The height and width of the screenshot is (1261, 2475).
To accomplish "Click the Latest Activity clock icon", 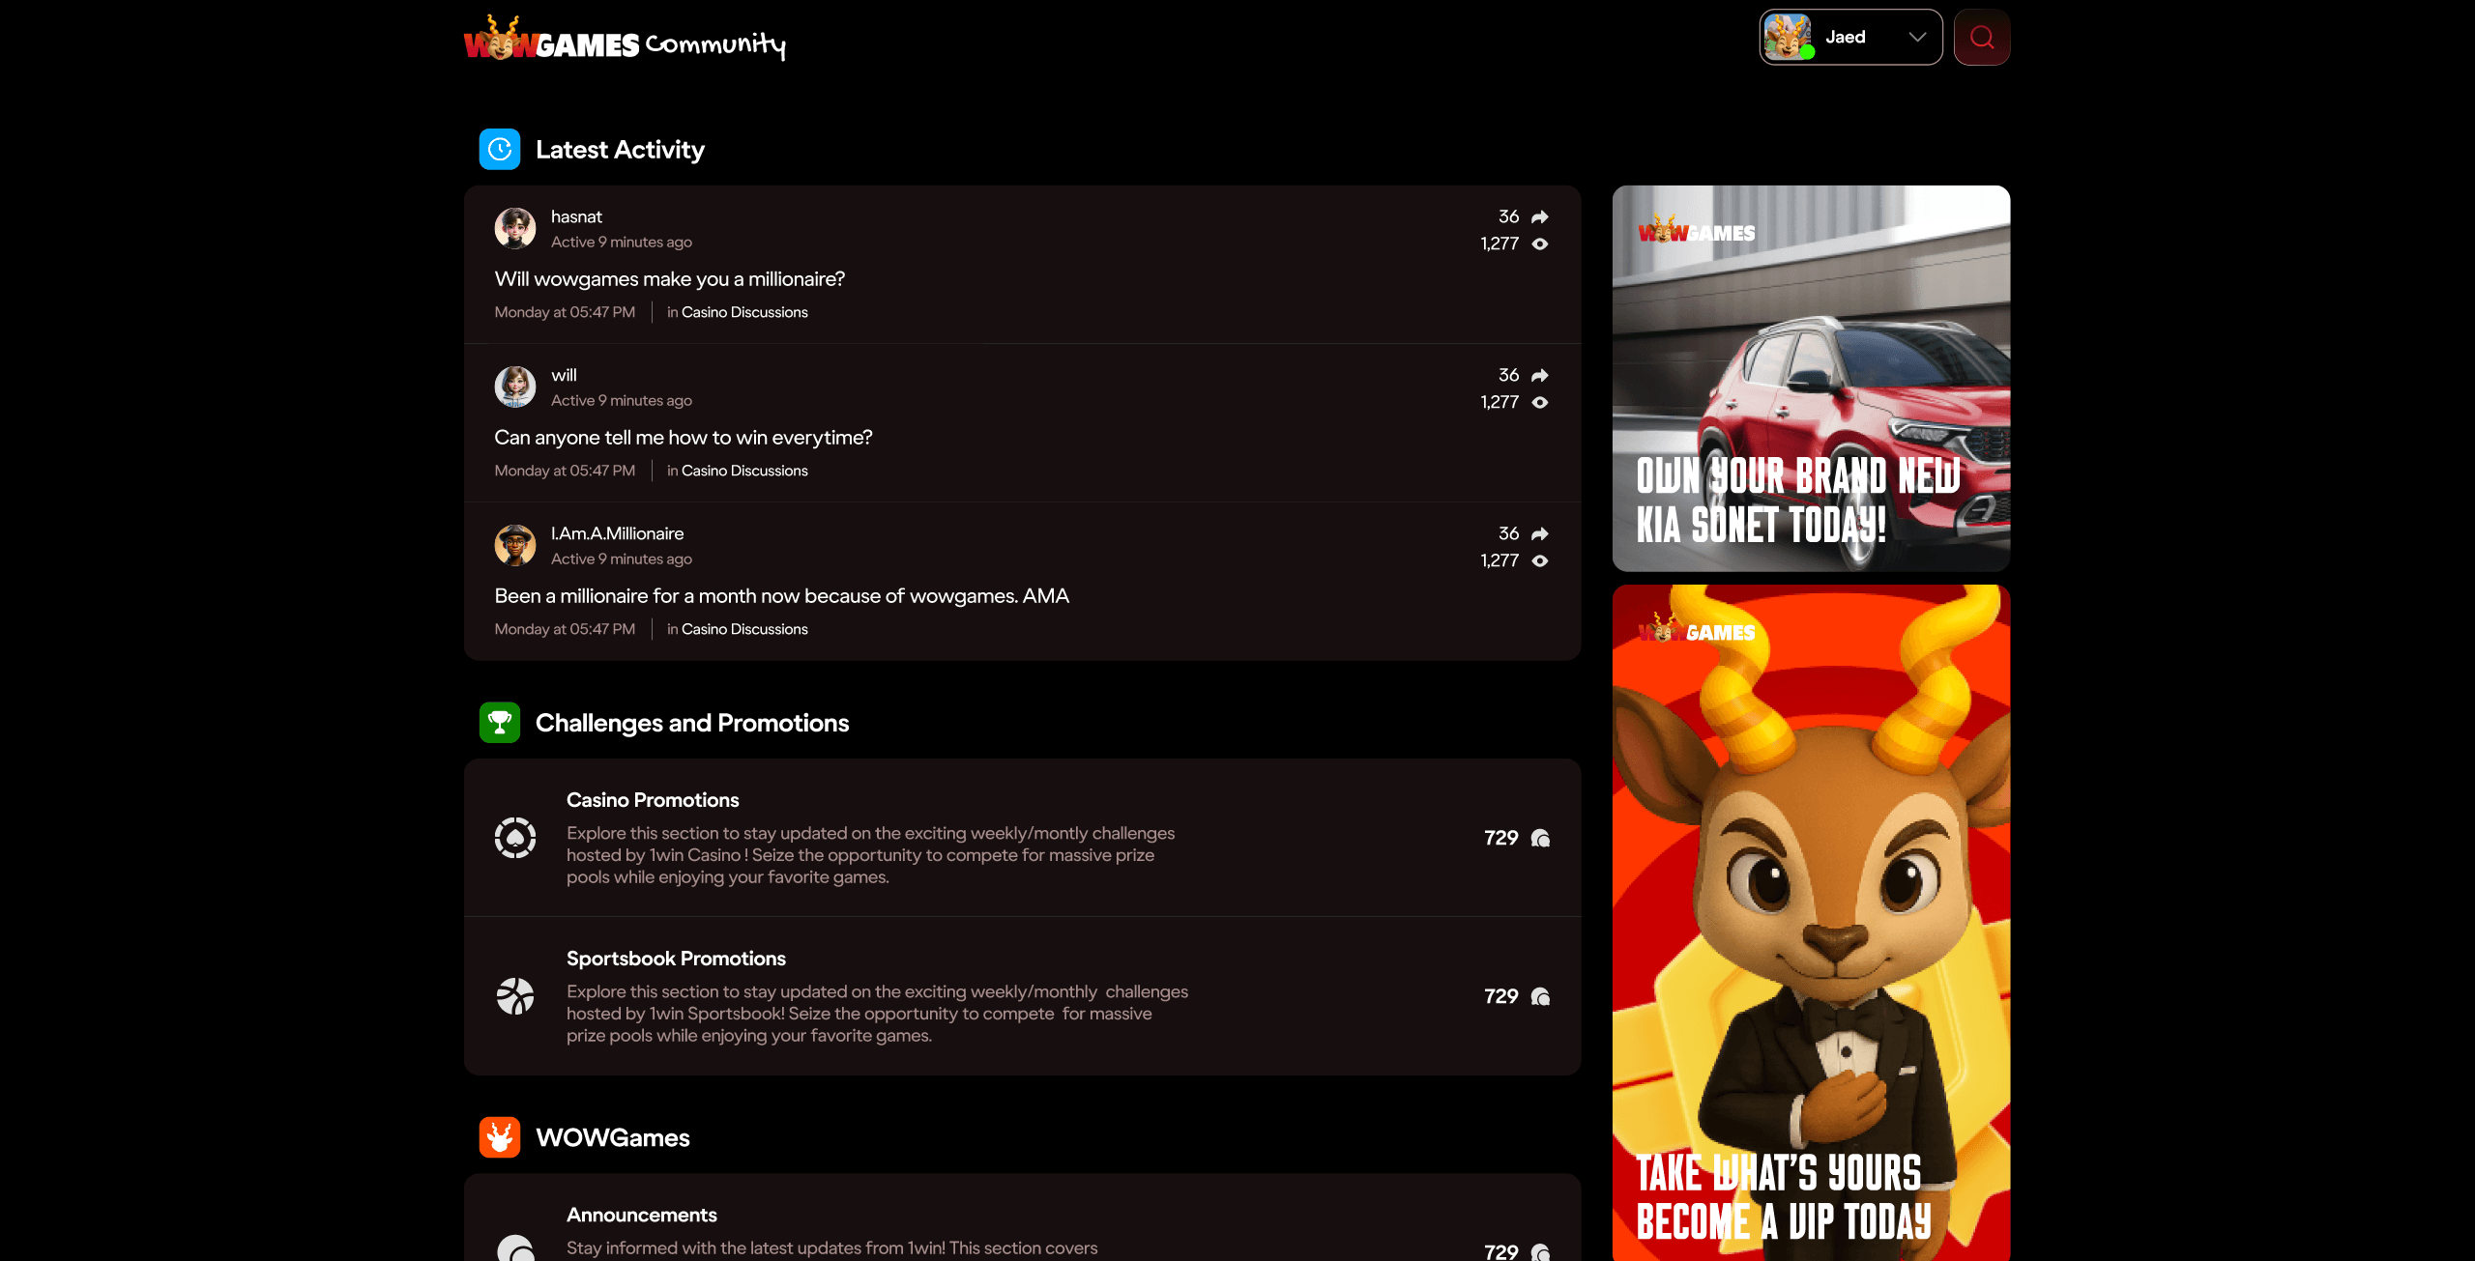I will coord(500,149).
